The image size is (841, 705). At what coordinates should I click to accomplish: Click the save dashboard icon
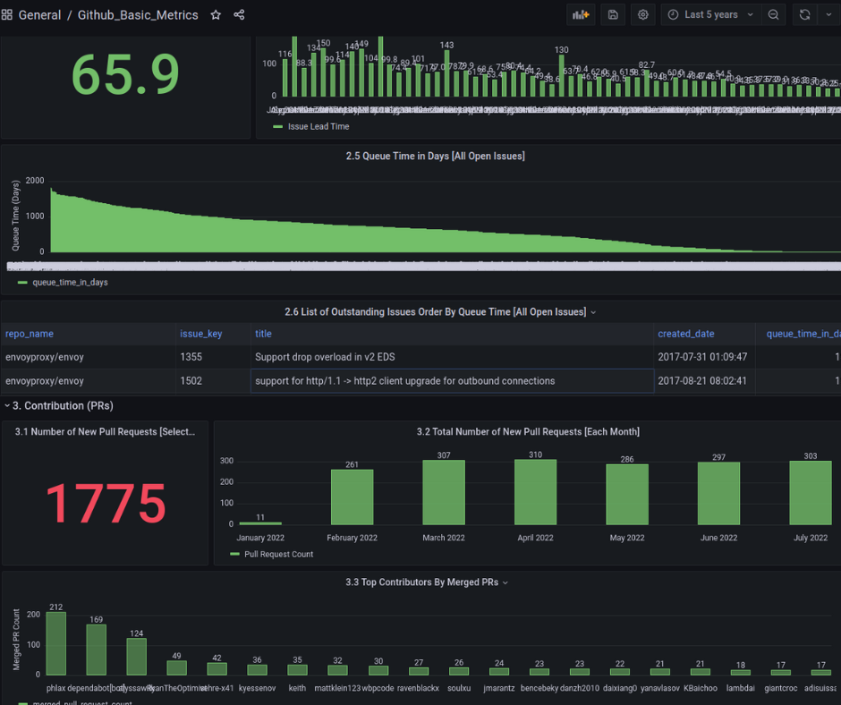tap(613, 14)
